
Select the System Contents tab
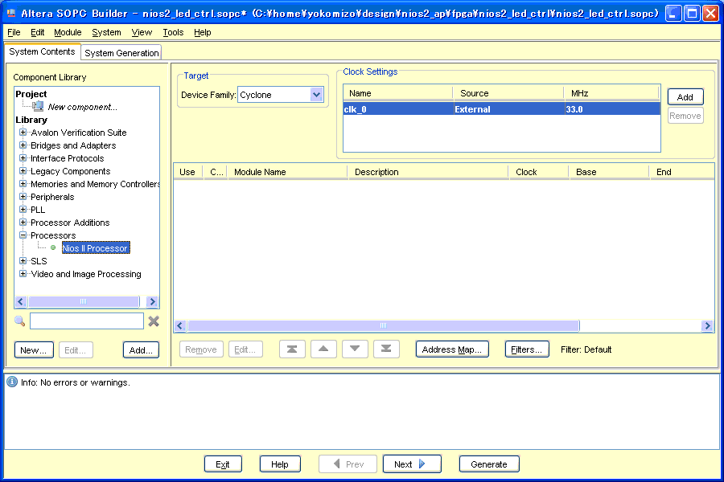[x=42, y=51]
